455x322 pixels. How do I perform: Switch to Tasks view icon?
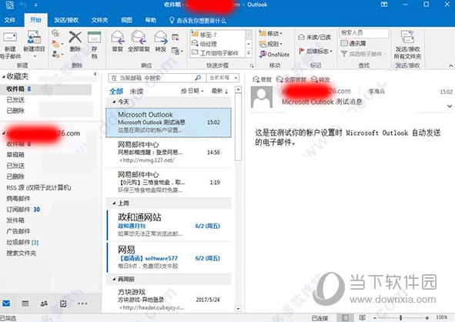pos(63,304)
